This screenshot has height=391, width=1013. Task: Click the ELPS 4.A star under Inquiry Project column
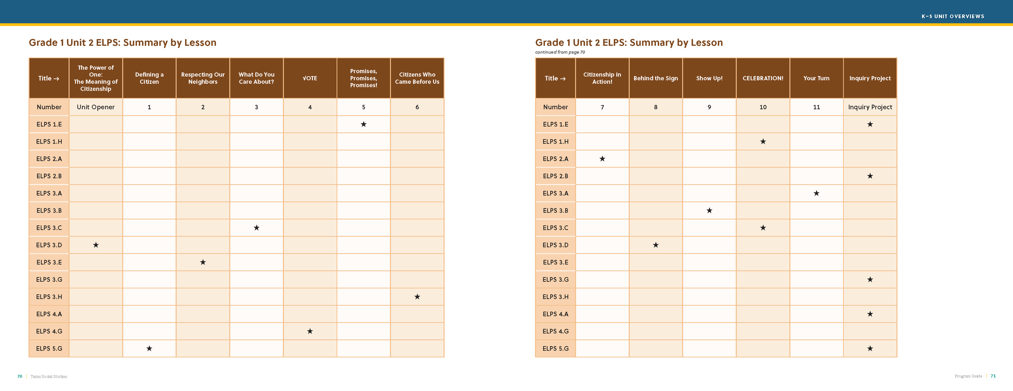(870, 314)
